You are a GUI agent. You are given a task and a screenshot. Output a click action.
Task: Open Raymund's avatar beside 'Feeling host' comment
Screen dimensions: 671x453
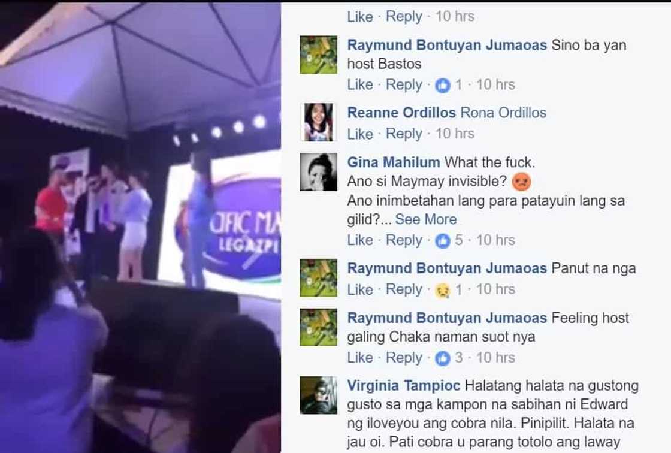(x=318, y=327)
